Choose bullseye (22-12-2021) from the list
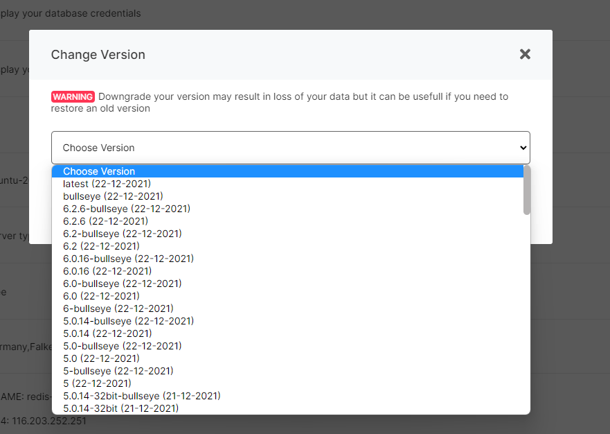 coord(113,196)
